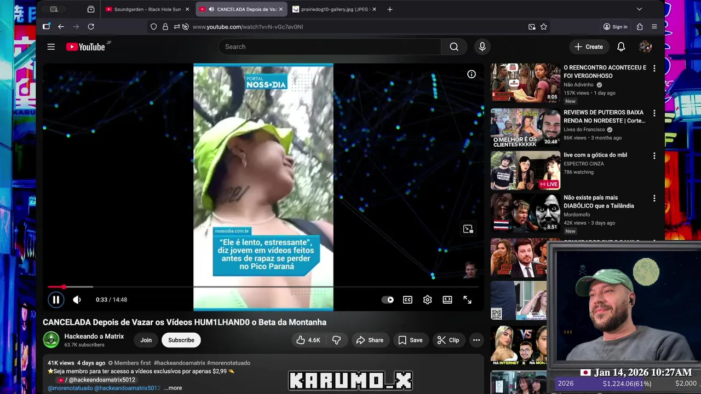This screenshot has height=394, width=701.
Task: Open a new browser tab
Action: 390,9
